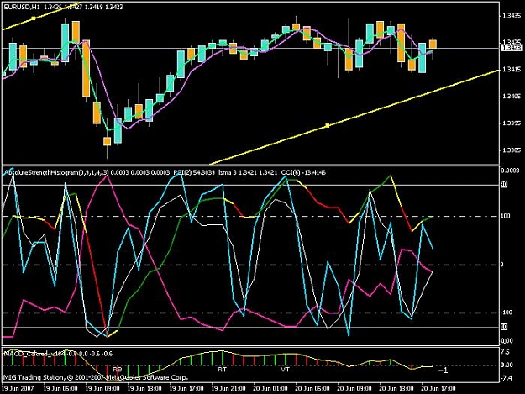This screenshot has width=525, height=394.
Task: Click the 20 Jun 13:00 time label
Action: pyautogui.click(x=396, y=389)
